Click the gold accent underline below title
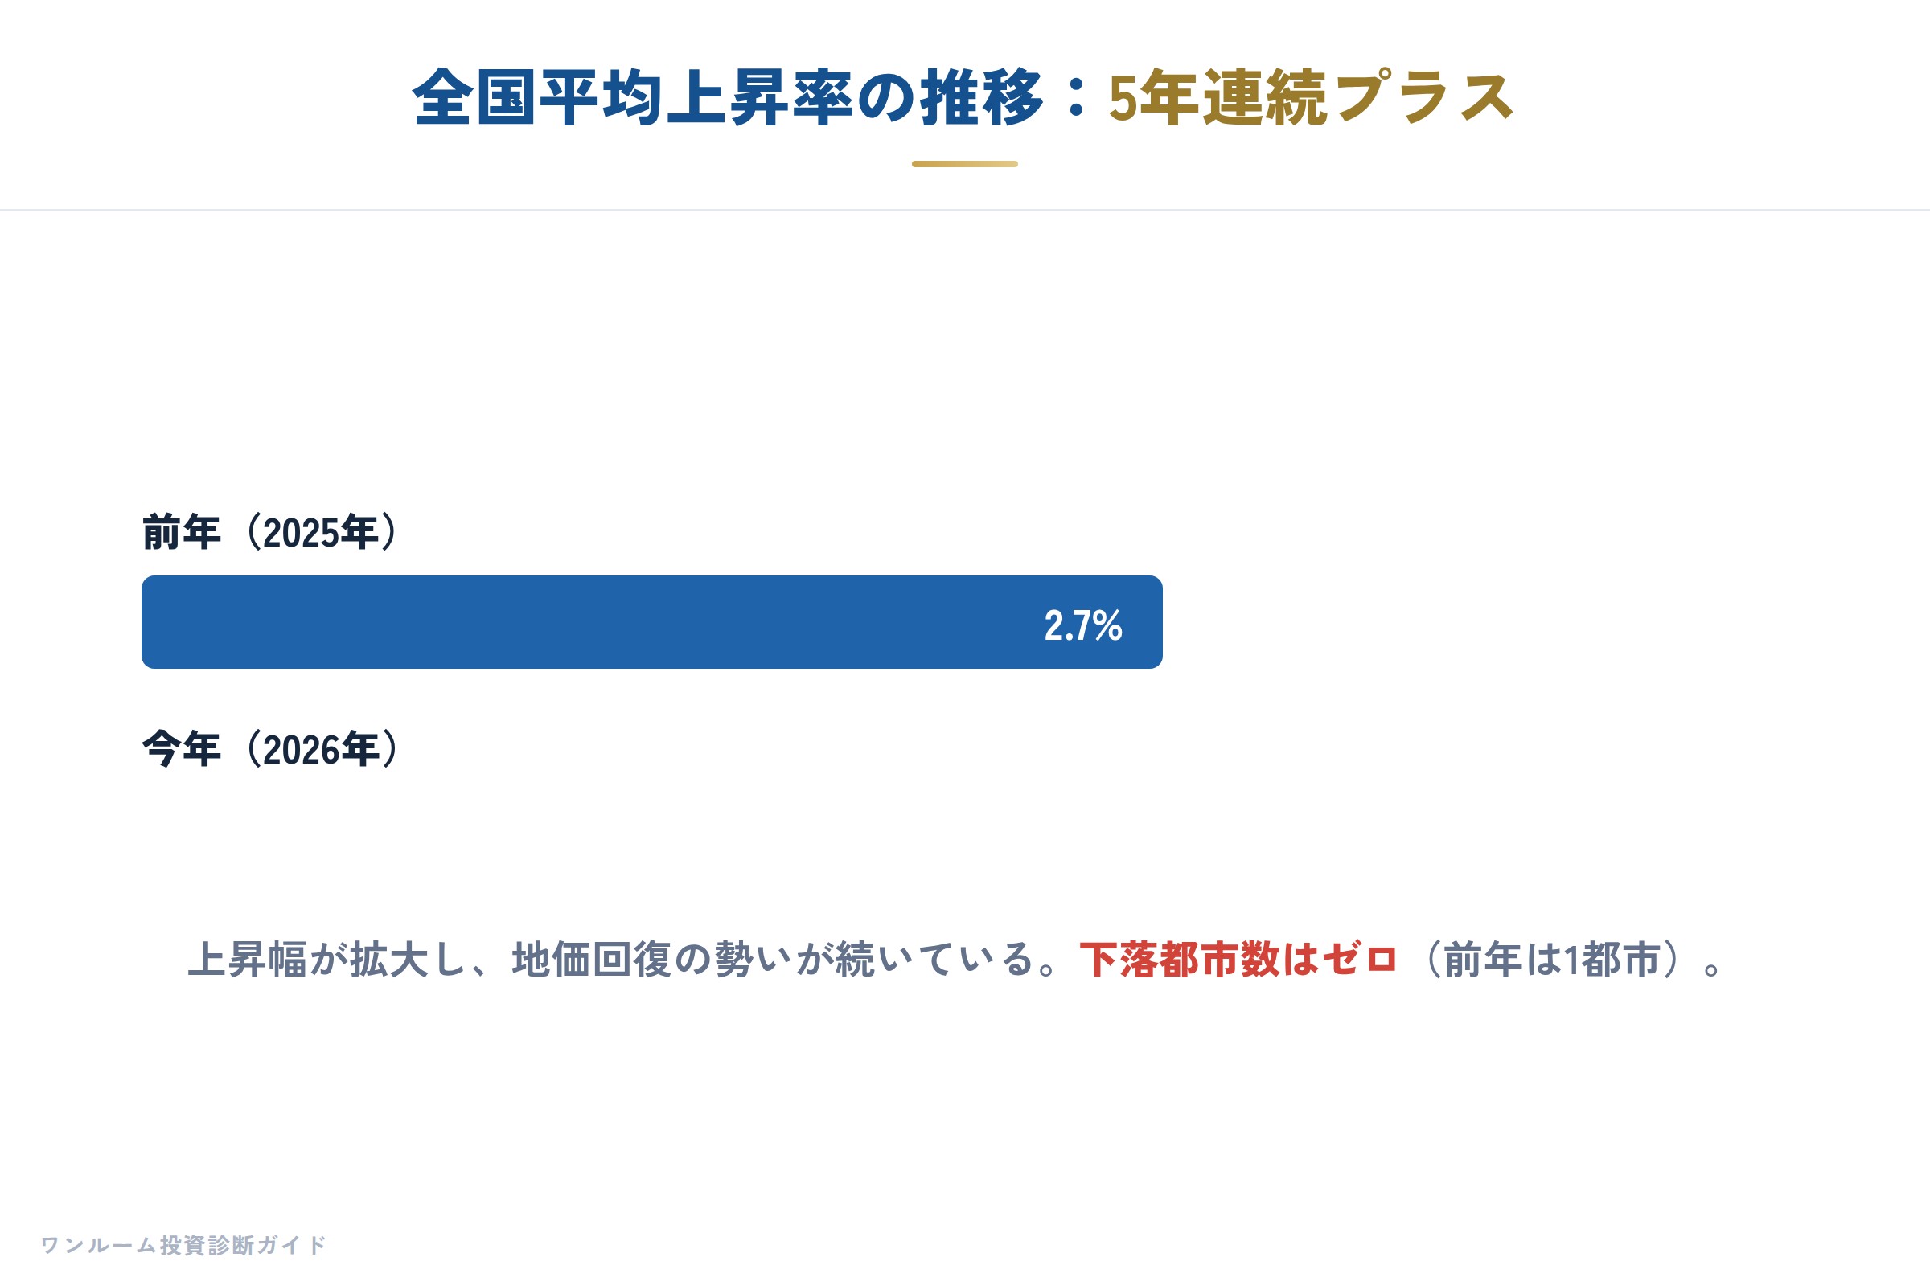This screenshot has height=1286, width=1930. [x=965, y=164]
